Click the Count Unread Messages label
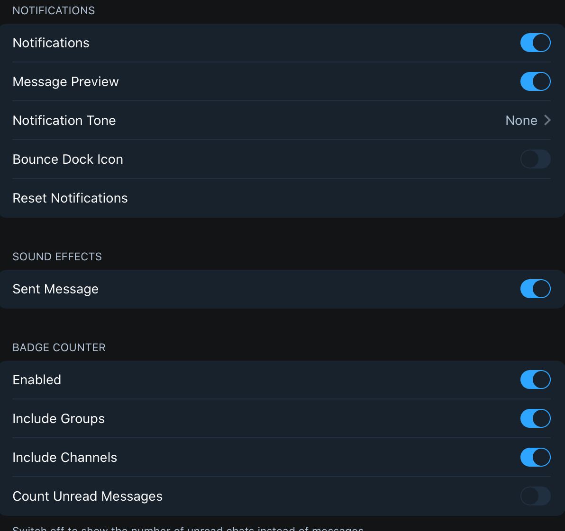 tap(88, 496)
